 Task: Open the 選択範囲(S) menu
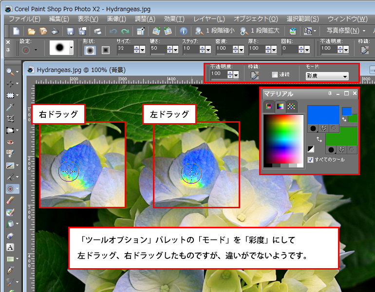302,19
